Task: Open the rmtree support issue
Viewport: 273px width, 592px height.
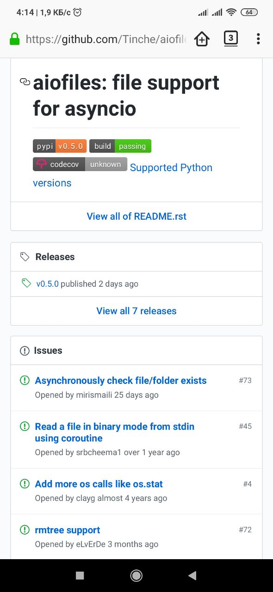Action: [x=68, y=530]
